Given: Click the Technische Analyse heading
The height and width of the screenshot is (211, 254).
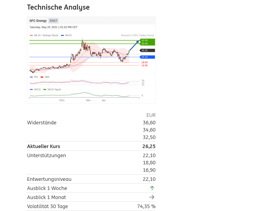Looking at the screenshot, I should pos(58,7).
